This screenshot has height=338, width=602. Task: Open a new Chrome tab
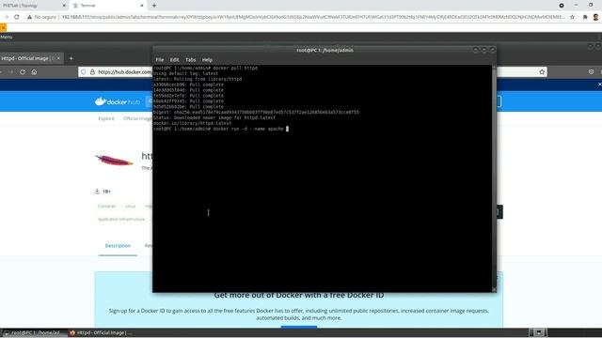[154, 6]
